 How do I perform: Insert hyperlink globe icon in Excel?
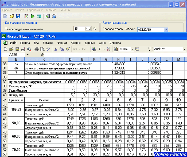[x=94, y=49]
